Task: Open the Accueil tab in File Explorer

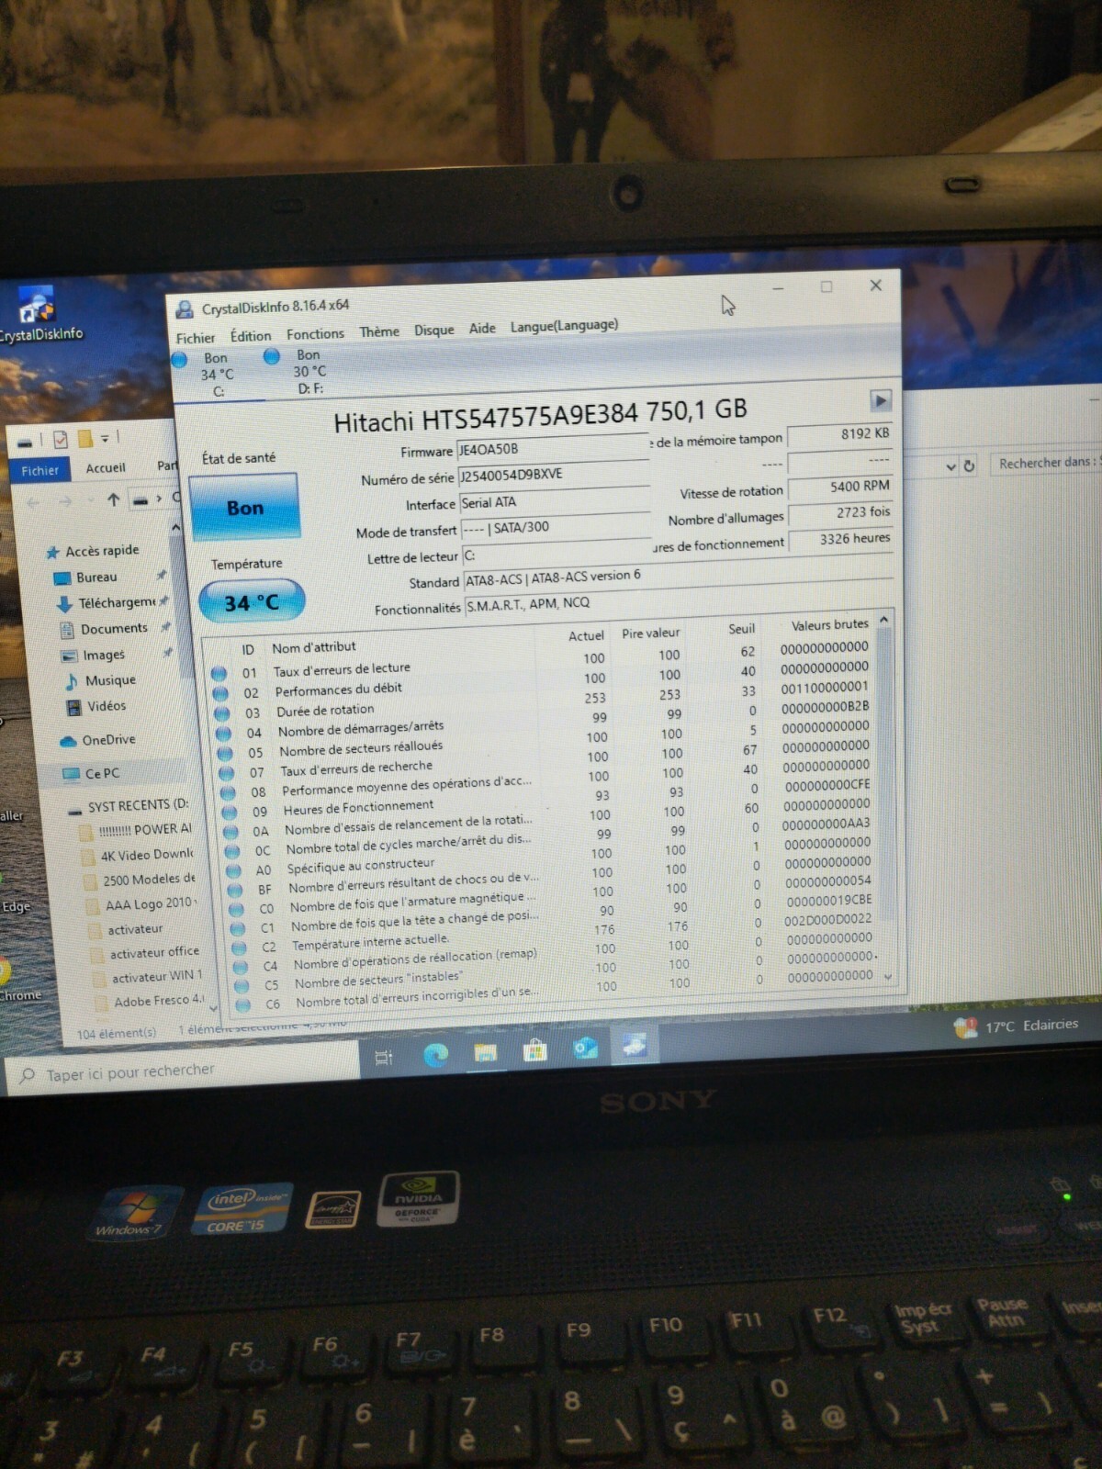Action: pos(105,467)
